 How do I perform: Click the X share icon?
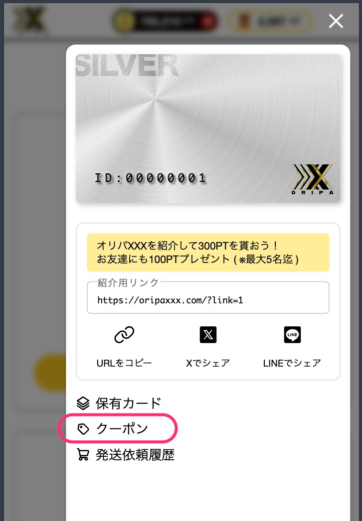click(208, 335)
